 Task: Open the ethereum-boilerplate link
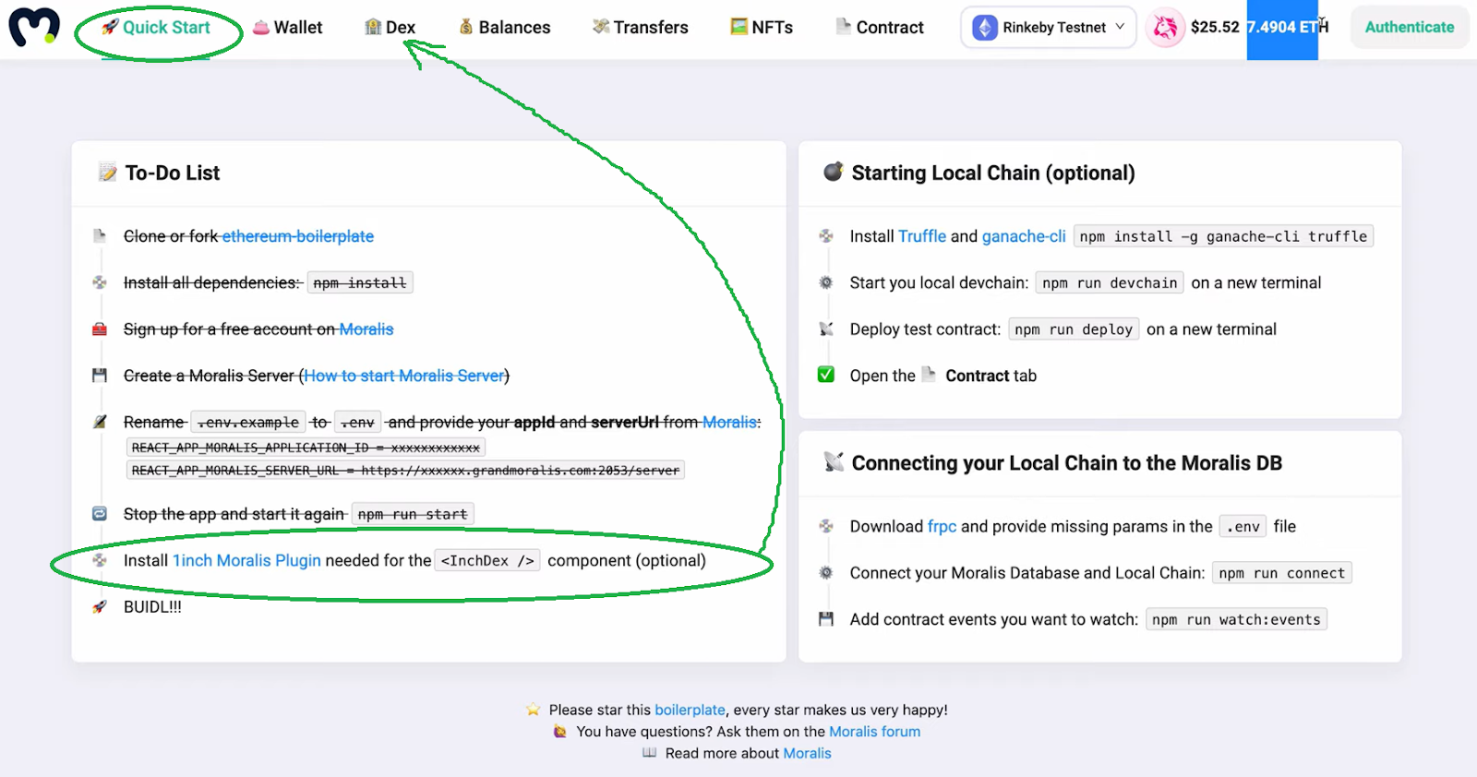(x=297, y=236)
